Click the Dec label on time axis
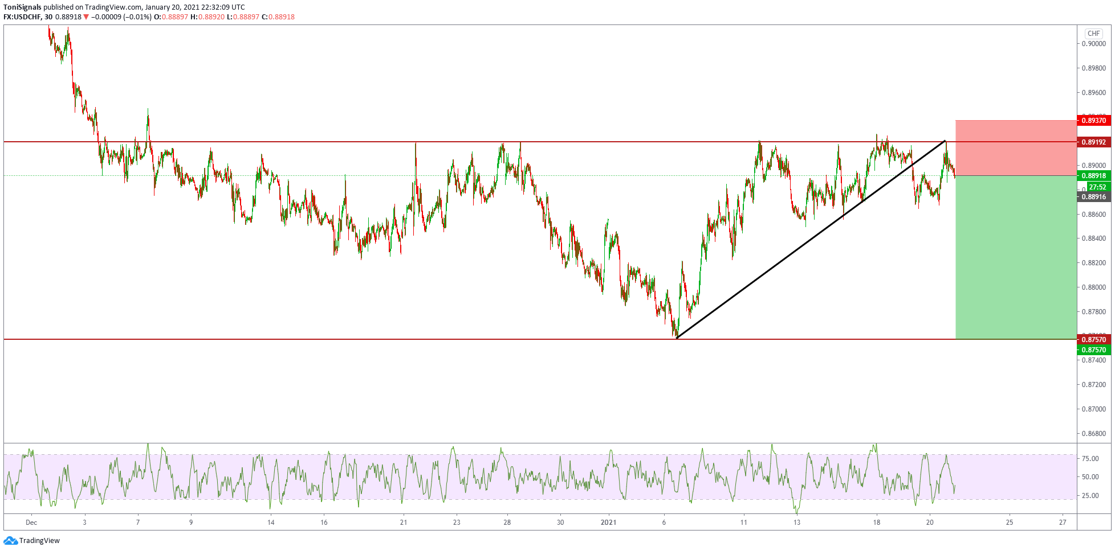This screenshot has width=1115, height=551. point(31,523)
